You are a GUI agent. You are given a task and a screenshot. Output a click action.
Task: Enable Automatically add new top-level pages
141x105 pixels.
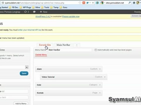[96, 50]
